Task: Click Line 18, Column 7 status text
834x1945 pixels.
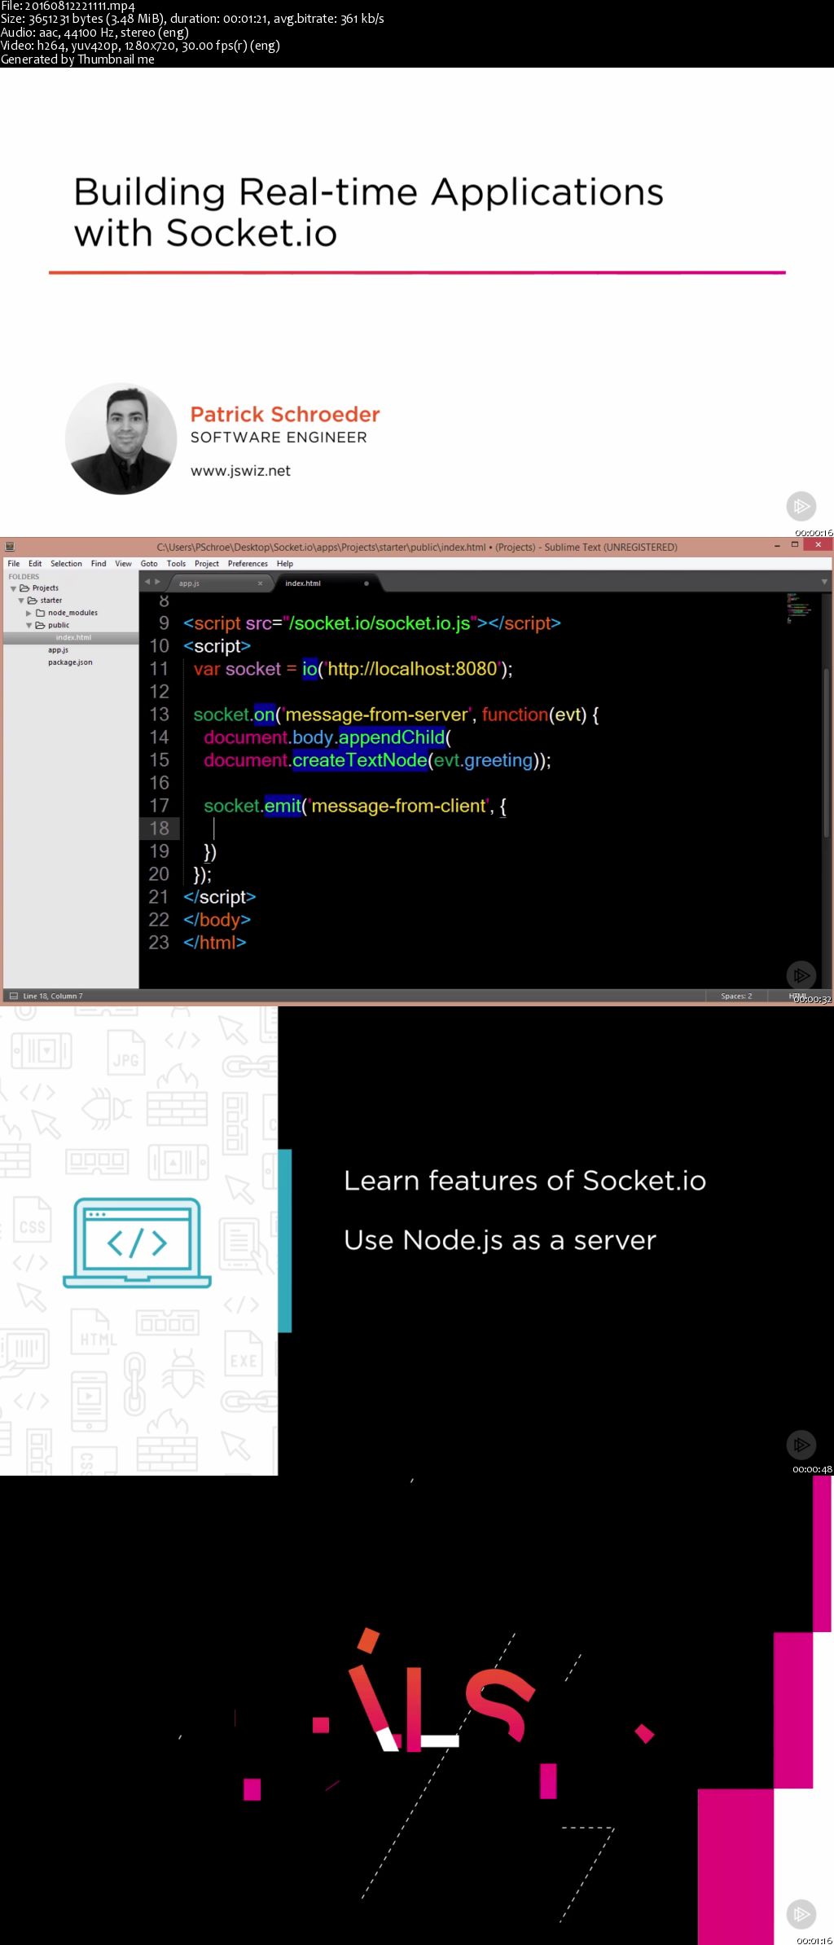Action: [x=53, y=996]
